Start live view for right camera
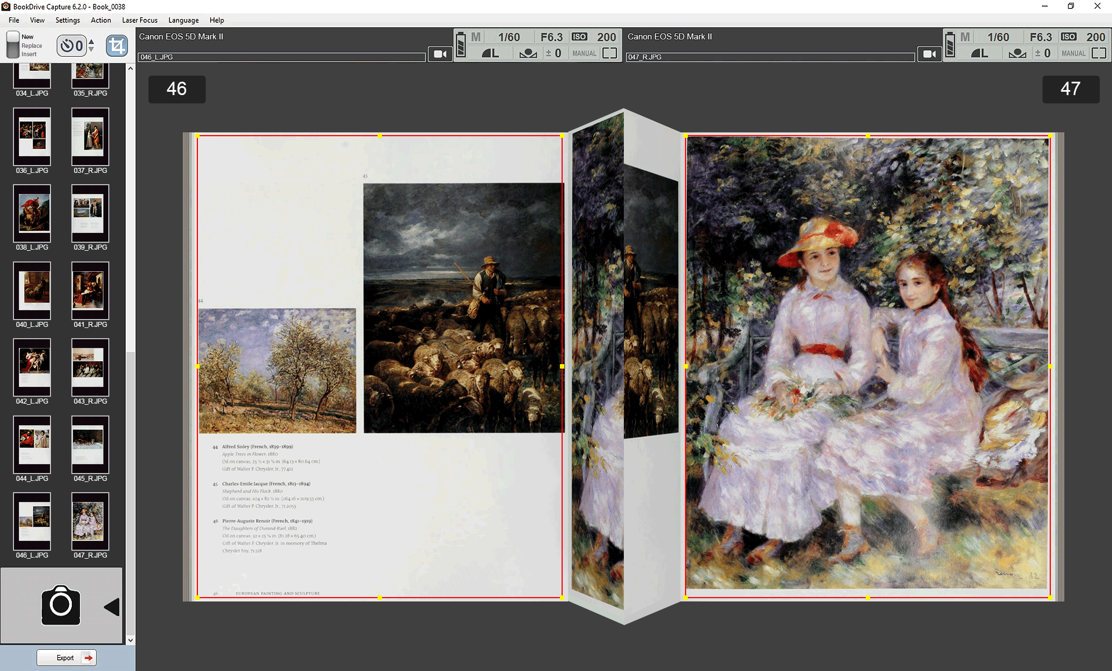The height and width of the screenshot is (671, 1112). pyautogui.click(x=929, y=54)
